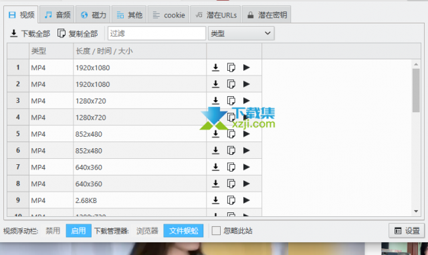The height and width of the screenshot is (255, 428).
Task: Switch to the 视频 tab
Action: [x=21, y=15]
